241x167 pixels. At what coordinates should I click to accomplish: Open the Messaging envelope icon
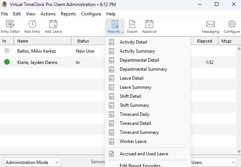(x=211, y=24)
